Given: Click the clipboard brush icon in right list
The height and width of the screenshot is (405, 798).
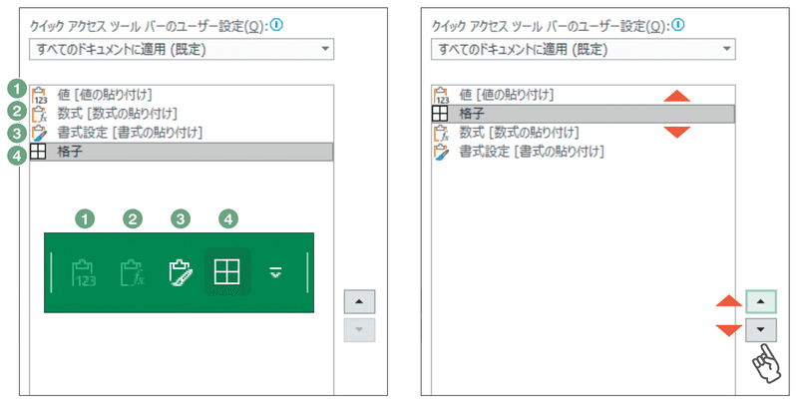Looking at the screenshot, I should [441, 152].
